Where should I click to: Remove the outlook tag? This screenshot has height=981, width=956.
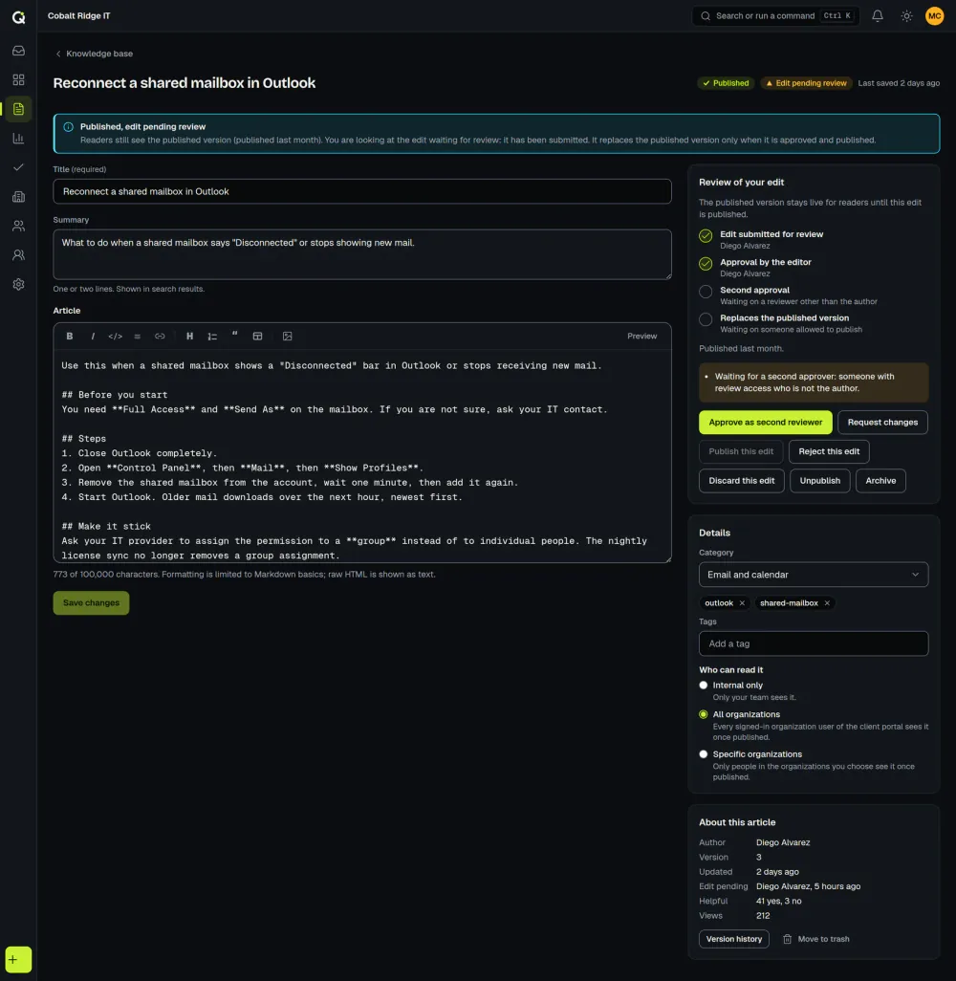click(742, 603)
